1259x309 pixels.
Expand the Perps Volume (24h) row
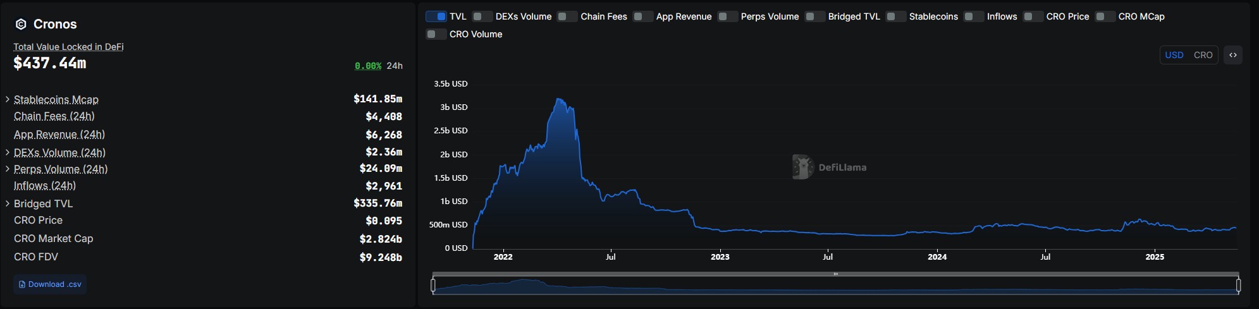click(x=8, y=169)
